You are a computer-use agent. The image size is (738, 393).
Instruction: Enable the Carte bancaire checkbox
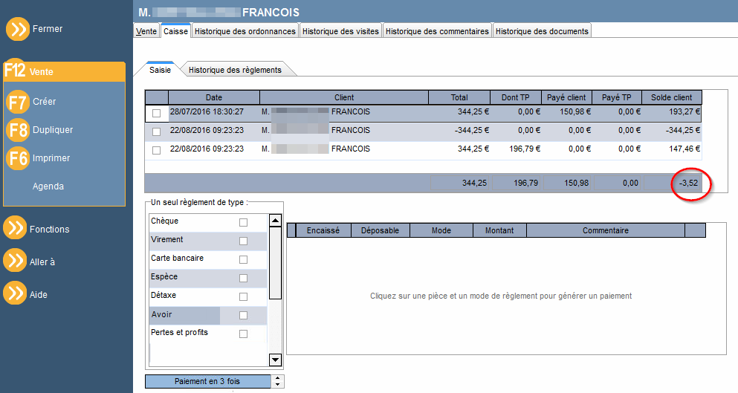(243, 260)
